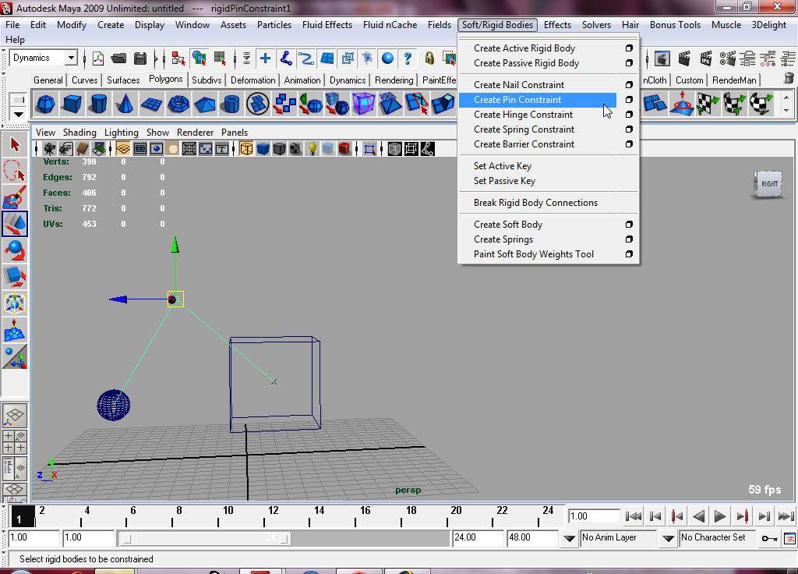Activate the Lasso select tool

point(15,171)
